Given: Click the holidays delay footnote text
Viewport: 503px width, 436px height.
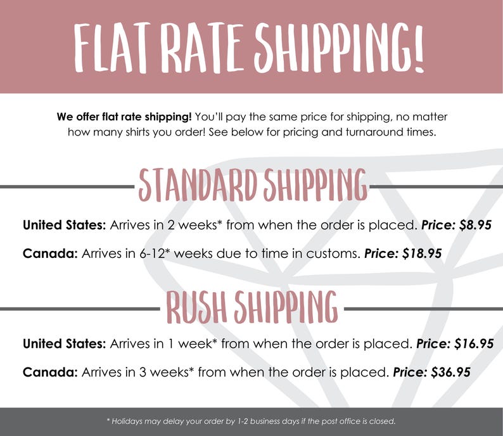Looking at the screenshot, I should [251, 421].
